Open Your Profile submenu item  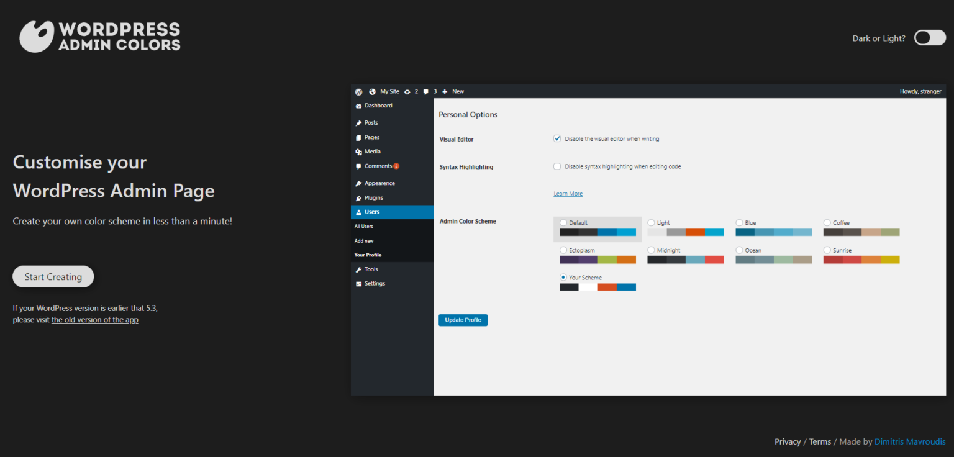click(x=368, y=255)
